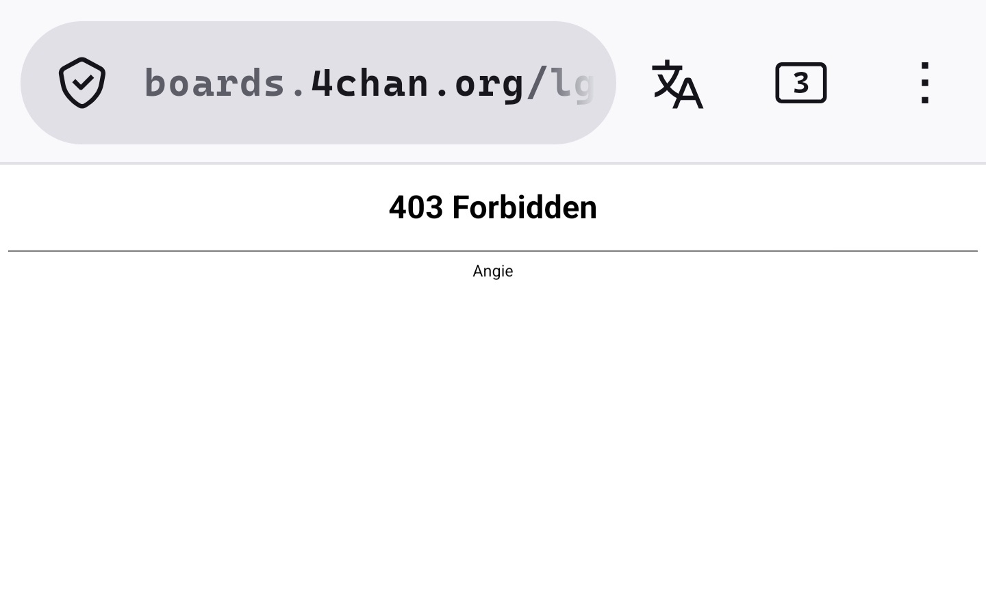Tap the number 3 in the tab counter

800,84
